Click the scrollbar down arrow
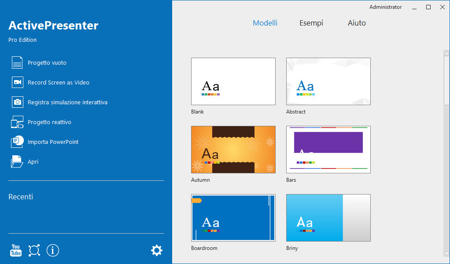This screenshot has width=450, height=264. (446, 254)
